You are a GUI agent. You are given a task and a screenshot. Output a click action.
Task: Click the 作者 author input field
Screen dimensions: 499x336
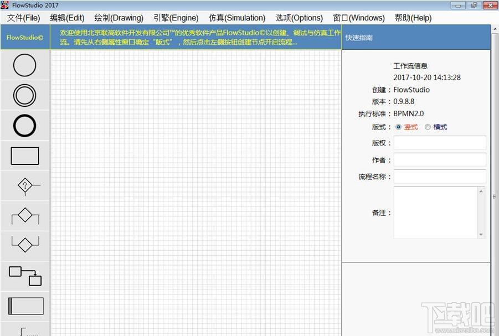pos(440,160)
